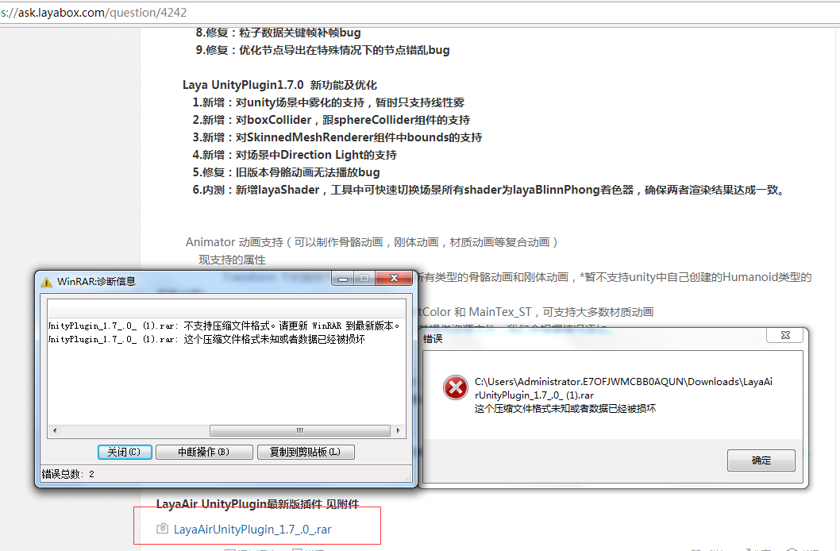Click the rar attachment file icon

tap(162, 529)
